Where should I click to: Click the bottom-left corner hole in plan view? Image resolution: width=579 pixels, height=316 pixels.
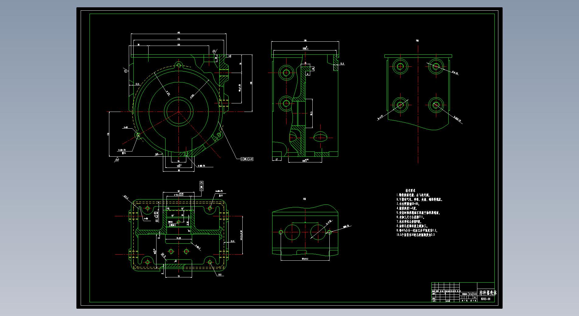(x=148, y=262)
